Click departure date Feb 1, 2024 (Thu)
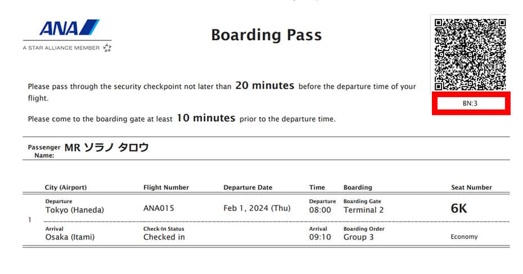The width and height of the screenshot is (523, 274). [x=257, y=208]
